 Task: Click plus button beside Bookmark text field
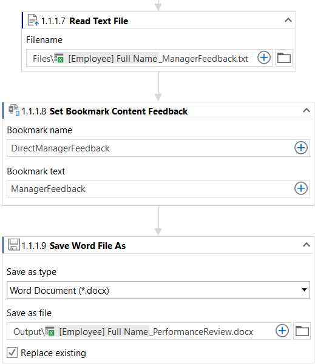301,188
